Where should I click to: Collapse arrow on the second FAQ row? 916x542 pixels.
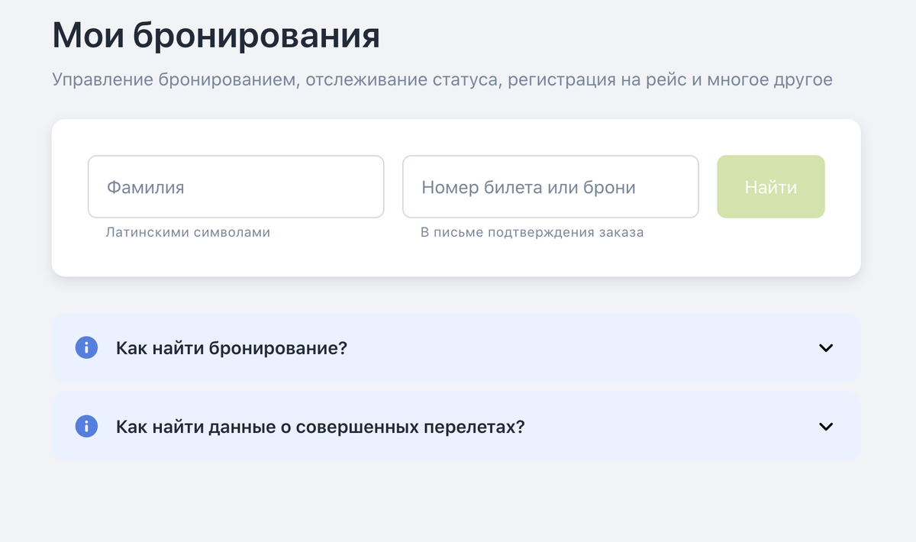coord(825,426)
